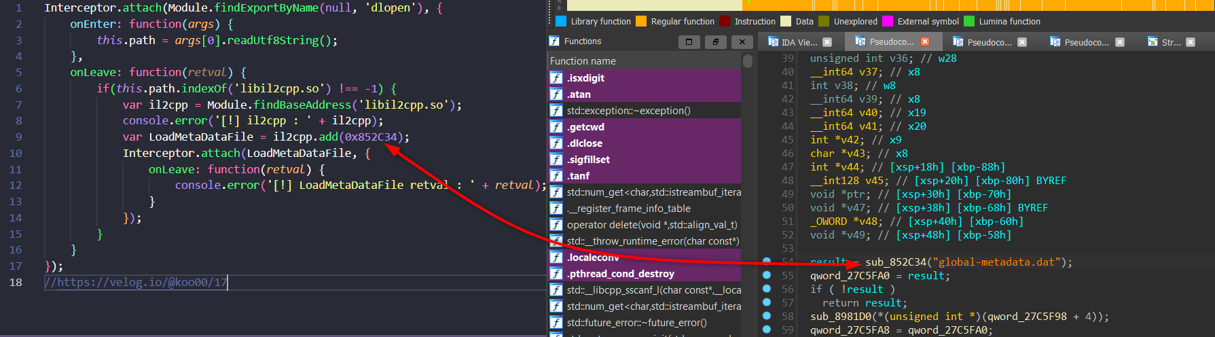This screenshot has height=337, width=1215.
Task: Toggle breakpoint dot on line 58
Action: 767,316
